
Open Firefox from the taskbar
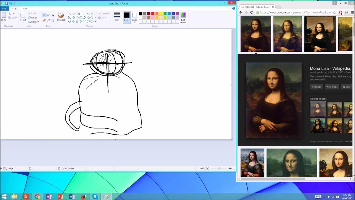(x=83, y=197)
